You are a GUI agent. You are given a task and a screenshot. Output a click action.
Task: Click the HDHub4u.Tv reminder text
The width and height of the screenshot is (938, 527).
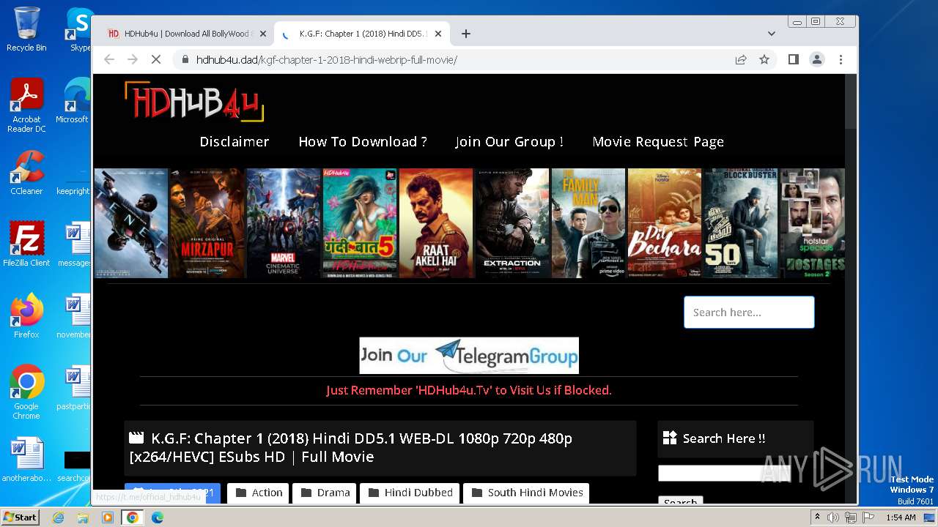469,390
